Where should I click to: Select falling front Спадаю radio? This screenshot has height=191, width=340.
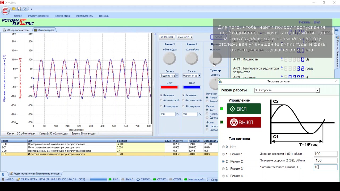207,130
